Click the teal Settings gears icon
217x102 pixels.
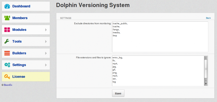click(x=7, y=65)
